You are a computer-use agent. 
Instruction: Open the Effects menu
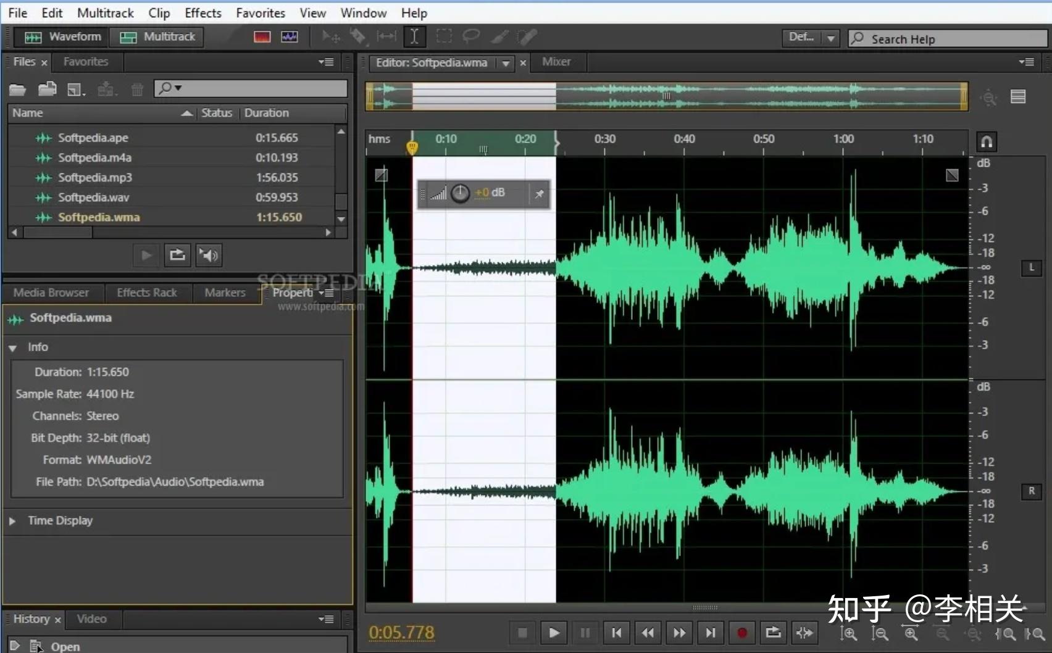202,13
